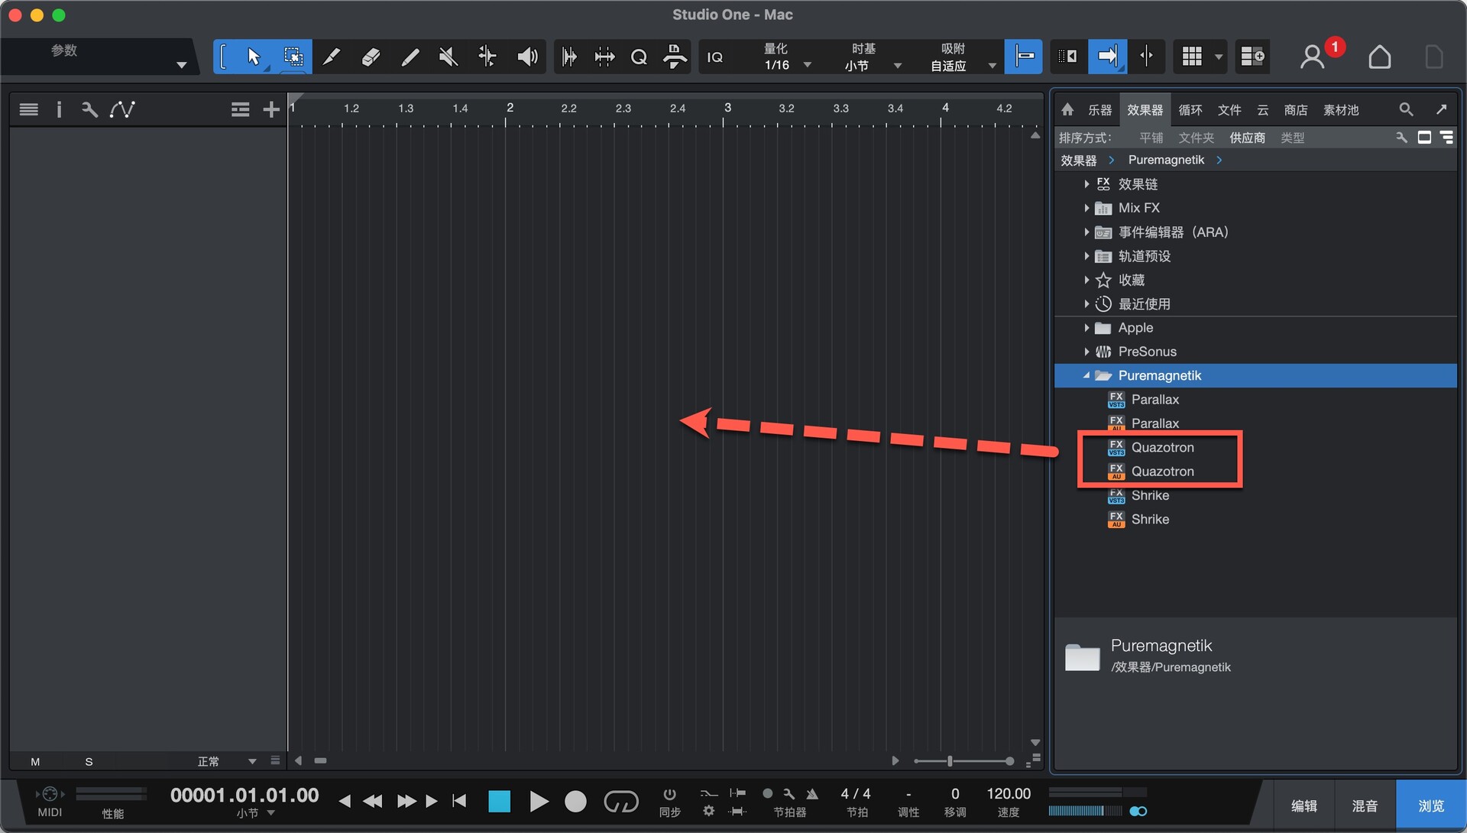The image size is (1467, 833).
Task: Switch to the 素材池 tab
Action: (x=1341, y=110)
